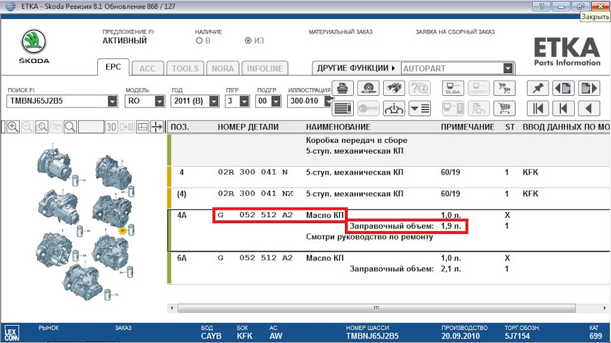The width and height of the screenshot is (611, 343).
Task: Click the НОМЕР ДЕТАЛИ column header
Action: [x=248, y=127]
